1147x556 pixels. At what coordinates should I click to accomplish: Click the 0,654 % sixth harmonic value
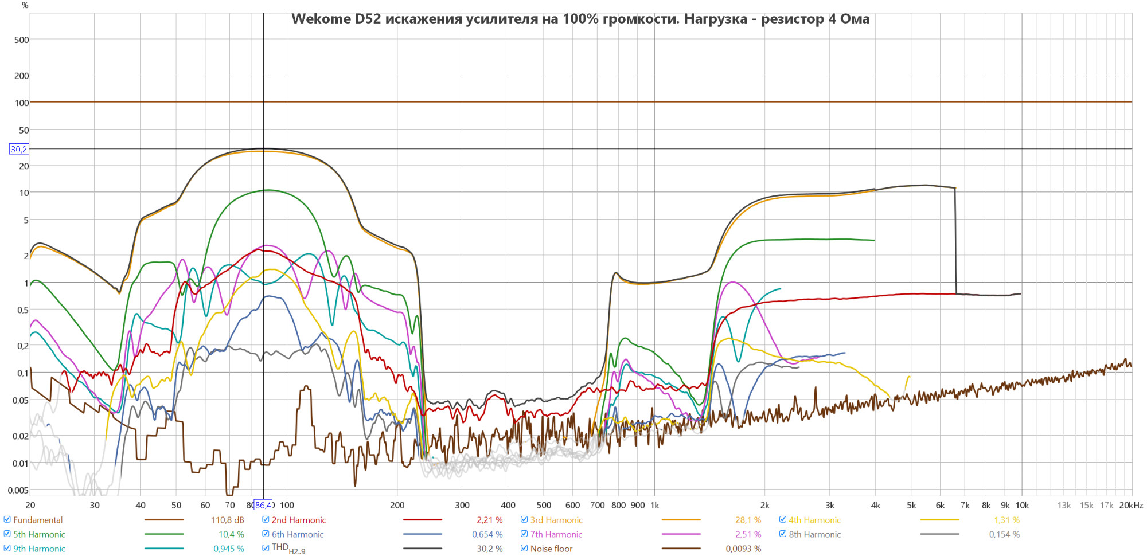tap(487, 534)
